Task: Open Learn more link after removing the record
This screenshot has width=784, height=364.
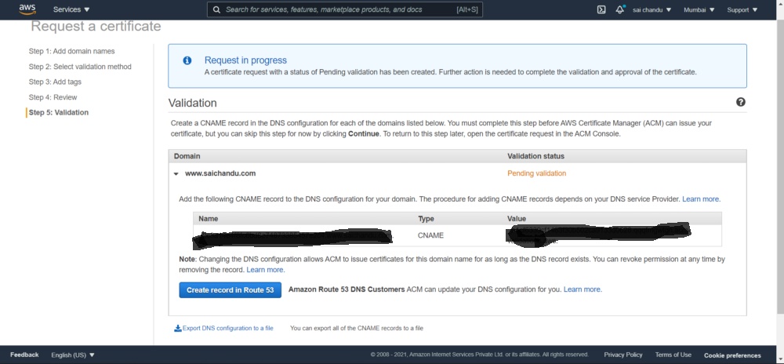Action: point(266,270)
